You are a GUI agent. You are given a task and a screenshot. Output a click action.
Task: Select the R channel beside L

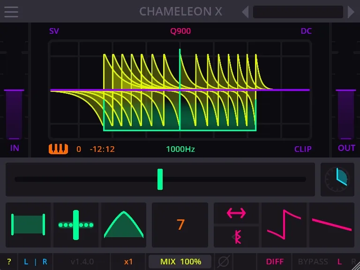tap(45, 262)
